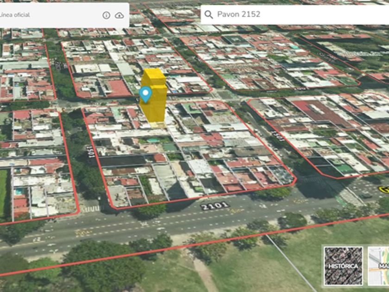This screenshot has width=389, height=292.
Task: Click the info icon beside Línea oficial
Action: [x=106, y=15]
